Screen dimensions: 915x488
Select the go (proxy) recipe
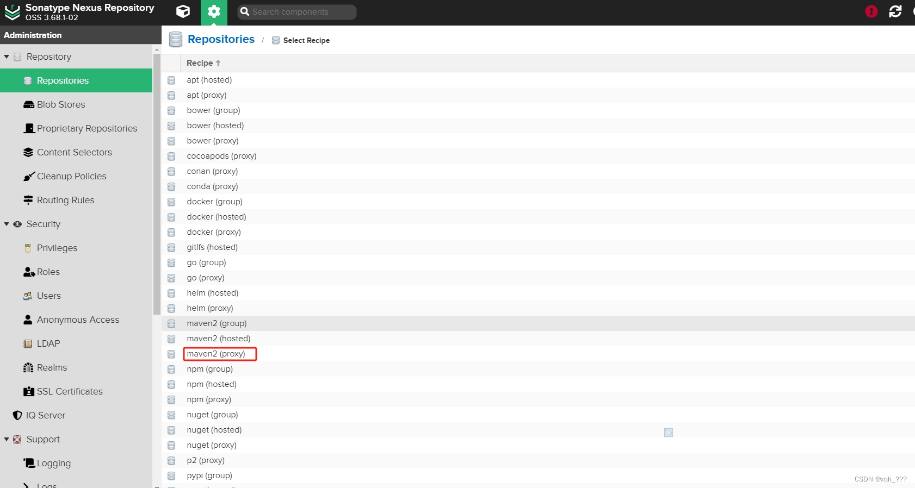[206, 278]
